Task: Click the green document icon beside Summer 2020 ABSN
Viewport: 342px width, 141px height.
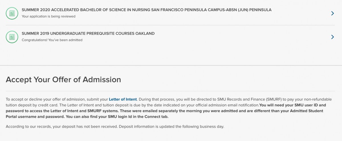Action: 12,13
